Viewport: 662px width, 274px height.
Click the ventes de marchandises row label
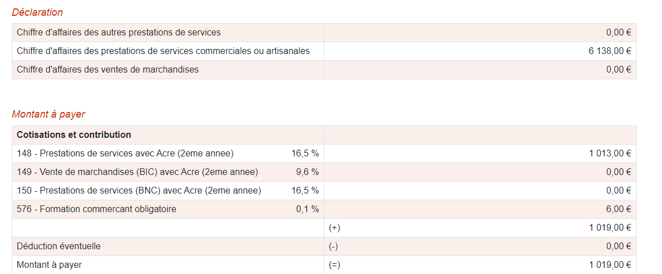(x=108, y=70)
